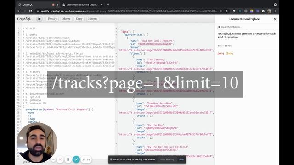Click the GraphiQL logo title
The image size is (294, 165).
pyautogui.click(x=24, y=19)
